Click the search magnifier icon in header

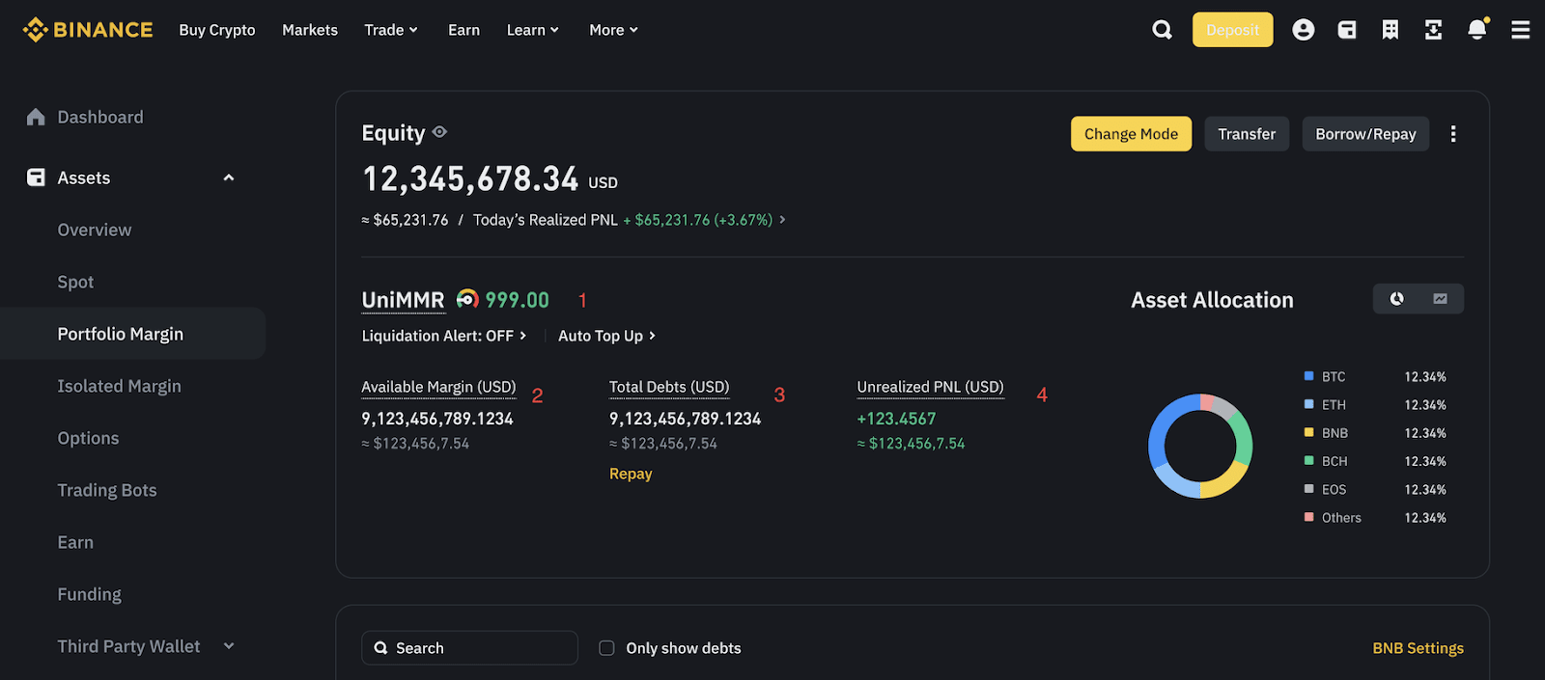pos(1162,30)
